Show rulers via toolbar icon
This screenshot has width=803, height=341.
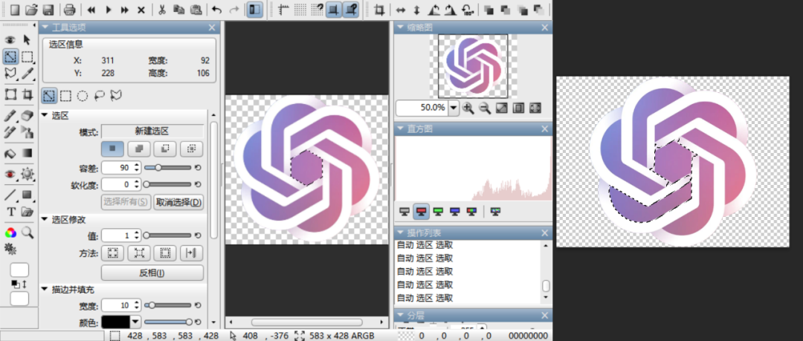283,9
